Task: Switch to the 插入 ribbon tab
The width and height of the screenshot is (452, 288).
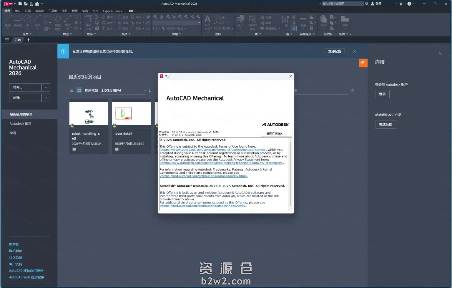Action: coord(17,11)
